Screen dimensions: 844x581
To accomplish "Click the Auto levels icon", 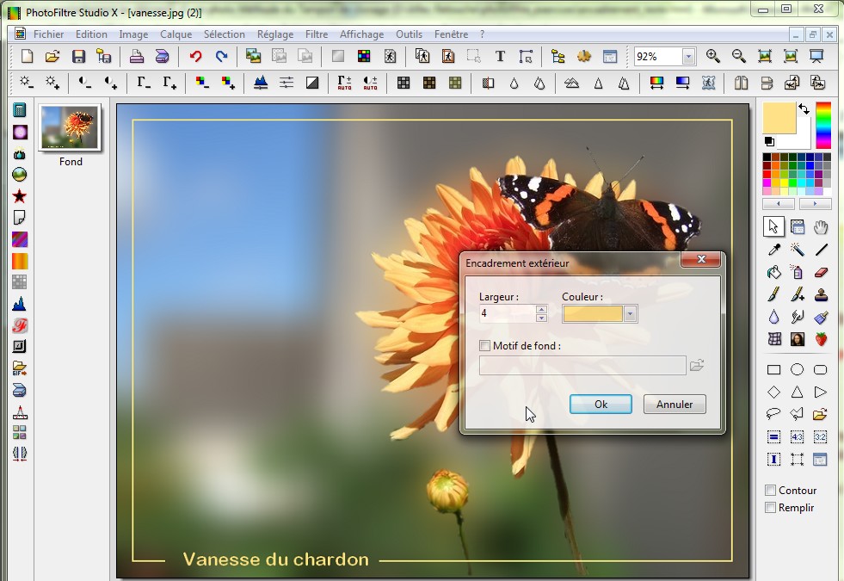I will (344, 83).
